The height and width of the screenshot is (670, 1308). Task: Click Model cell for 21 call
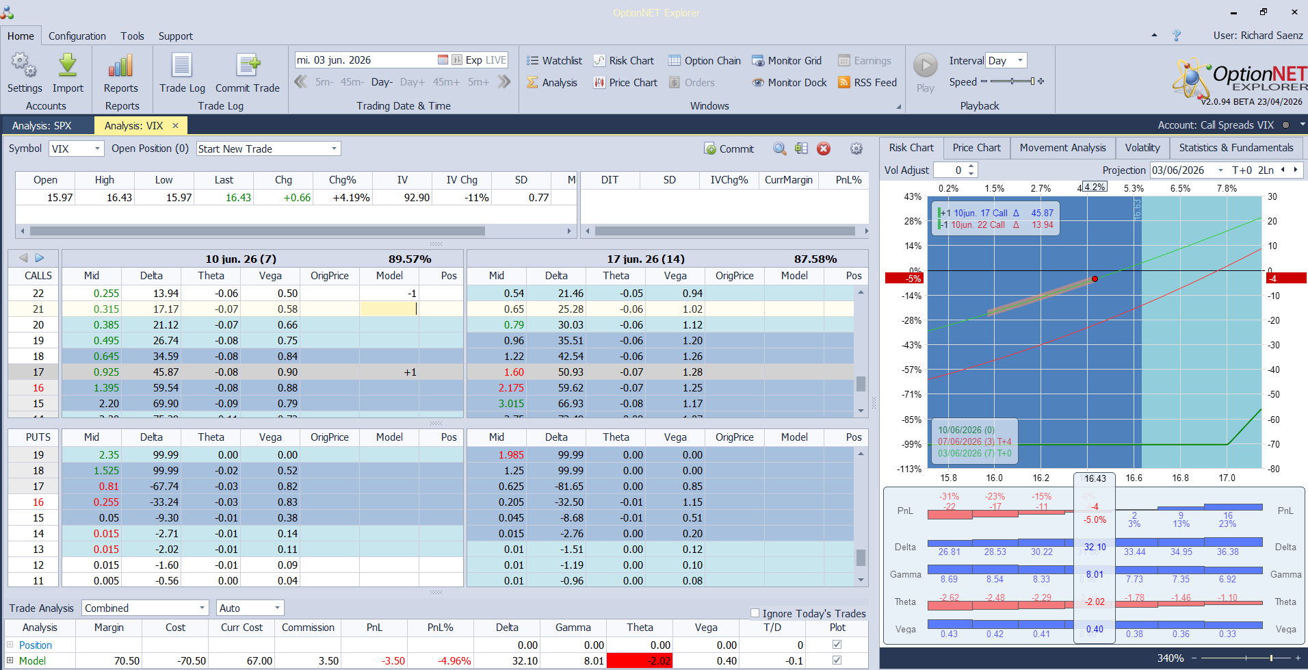(389, 309)
